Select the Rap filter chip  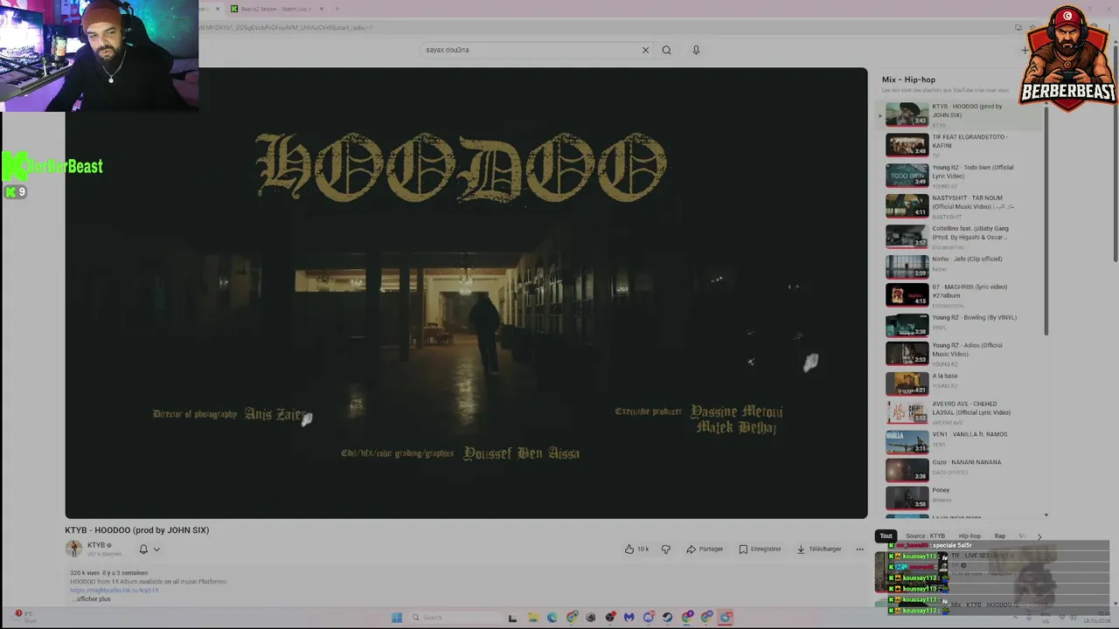pos(999,536)
